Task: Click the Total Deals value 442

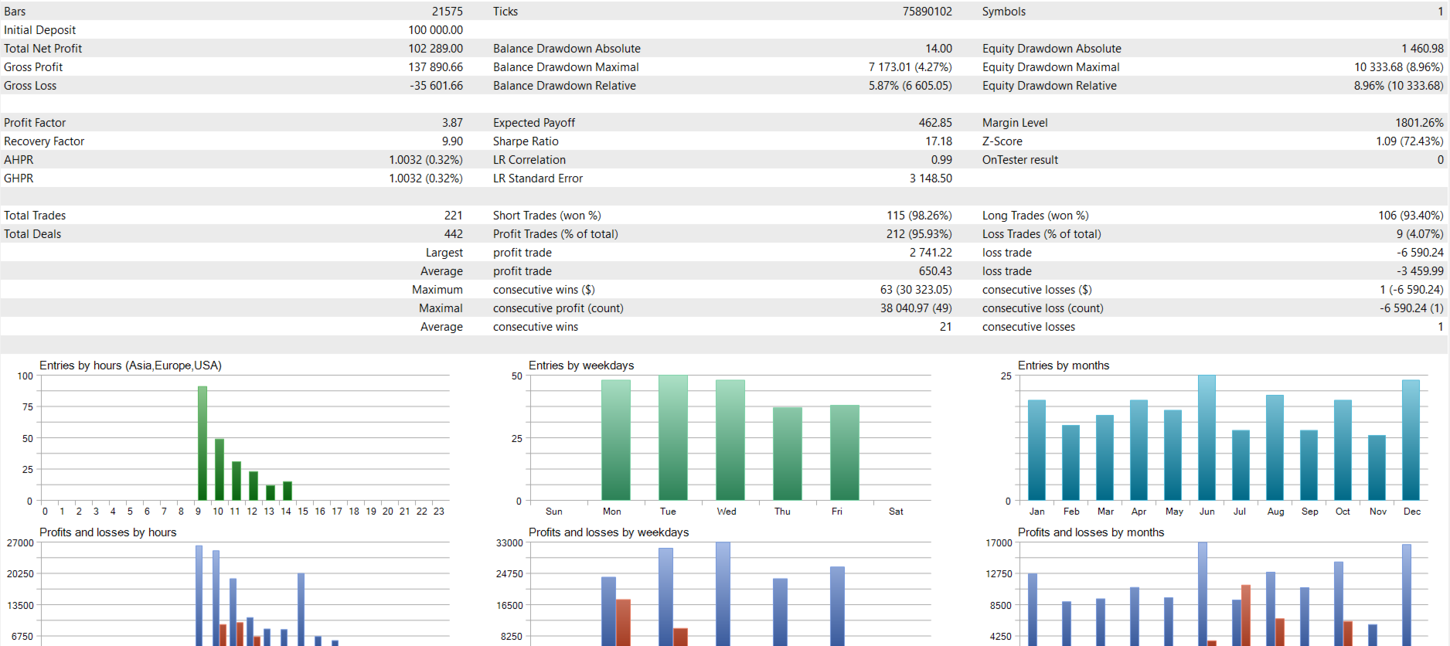Action: click(x=454, y=234)
